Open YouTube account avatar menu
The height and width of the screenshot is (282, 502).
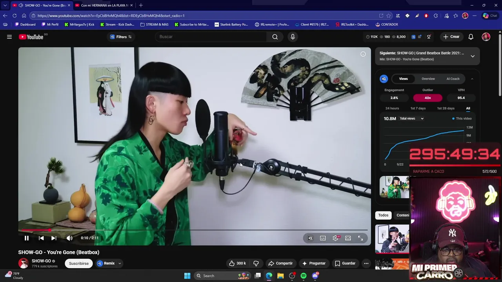[486, 37]
